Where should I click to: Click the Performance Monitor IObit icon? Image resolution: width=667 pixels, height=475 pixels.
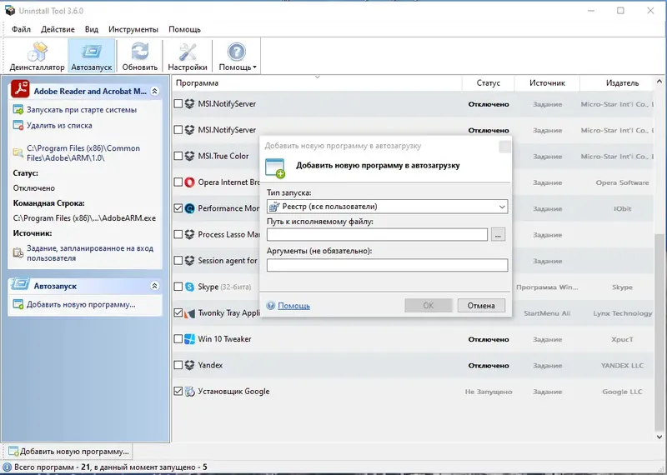click(190, 208)
